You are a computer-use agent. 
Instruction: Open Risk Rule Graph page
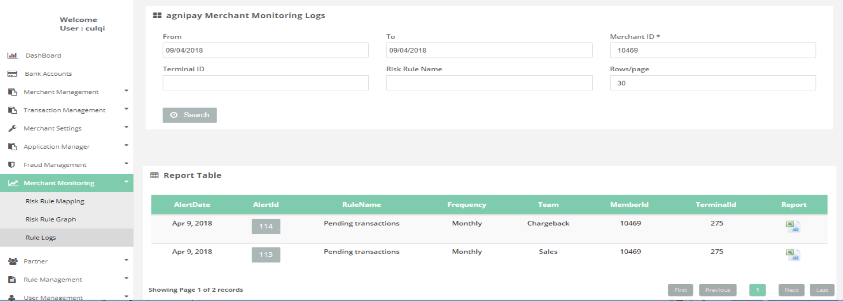50,219
